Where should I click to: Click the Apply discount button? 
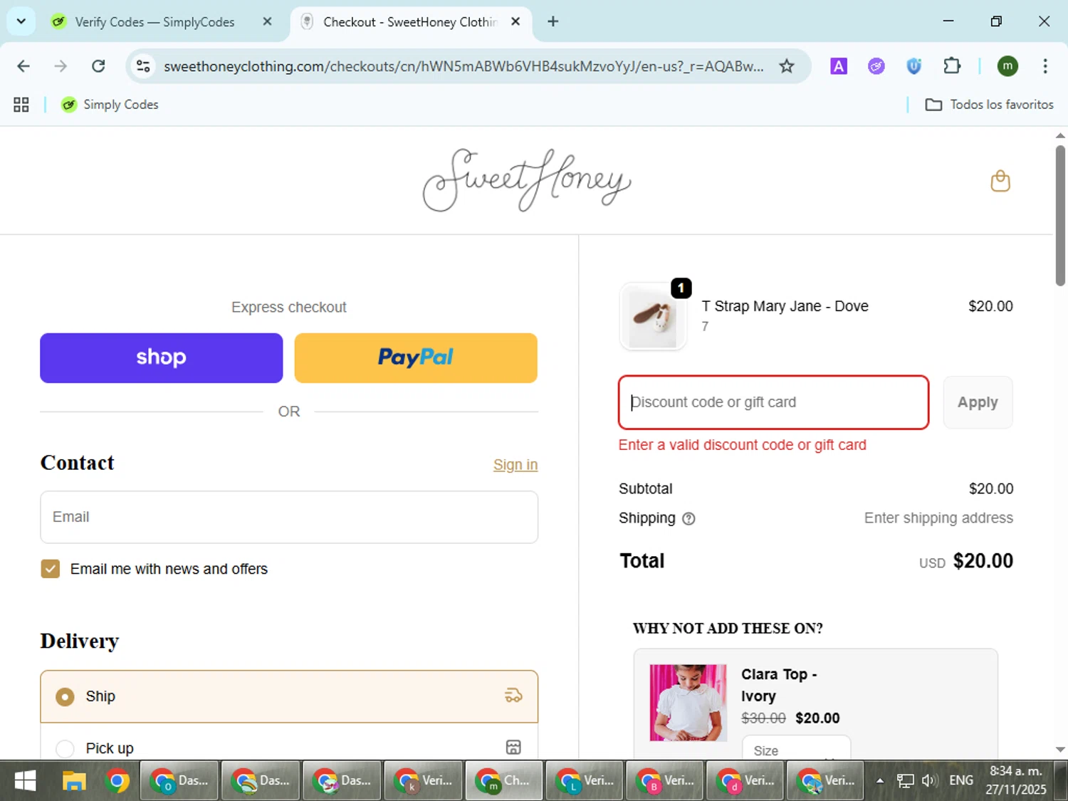pyautogui.click(x=978, y=402)
